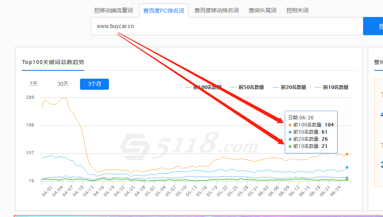Screen dimensions: 383x217
Task: Select the 查百度PC排名词 tab
Action: (164, 11)
